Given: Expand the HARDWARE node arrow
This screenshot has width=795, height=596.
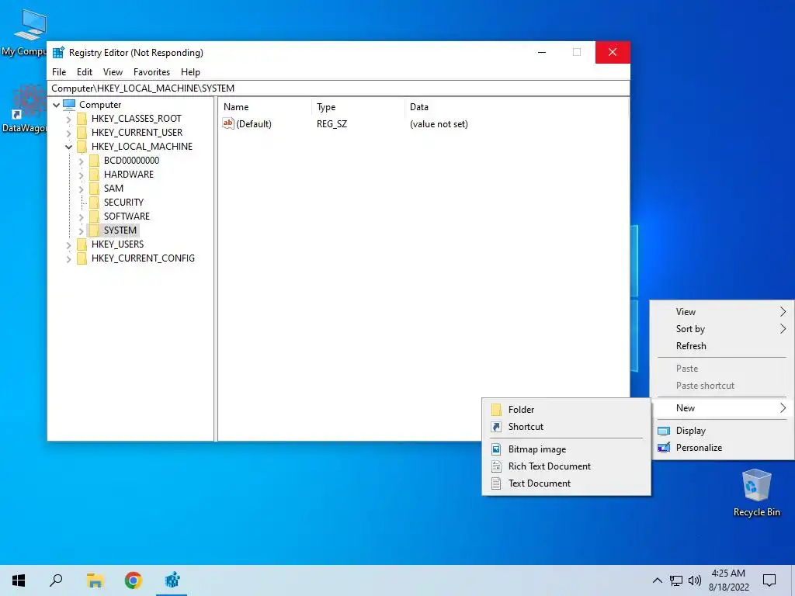Looking at the screenshot, I should coord(81,175).
